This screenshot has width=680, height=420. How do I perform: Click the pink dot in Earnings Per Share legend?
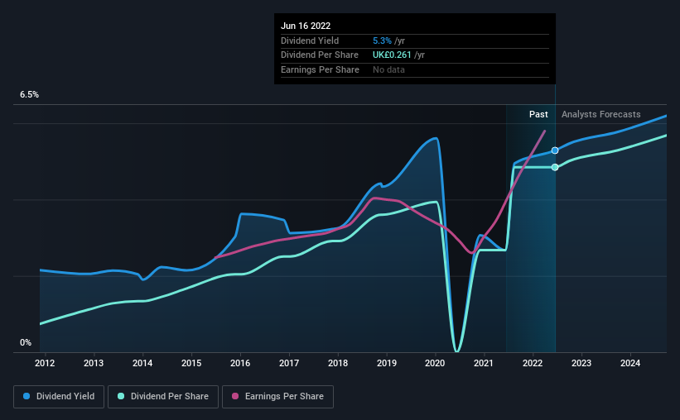(x=235, y=396)
